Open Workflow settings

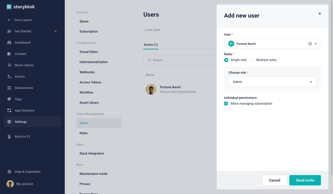click(86, 93)
